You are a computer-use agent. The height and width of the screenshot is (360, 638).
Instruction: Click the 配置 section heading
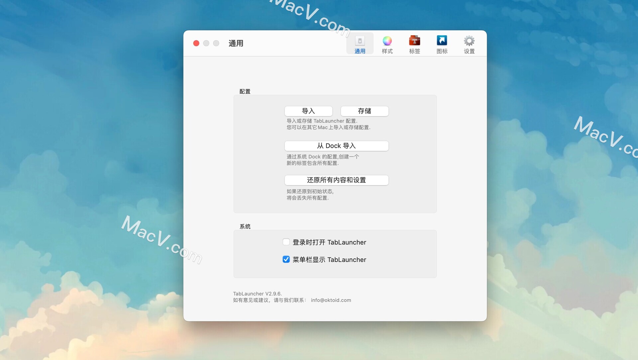245,91
